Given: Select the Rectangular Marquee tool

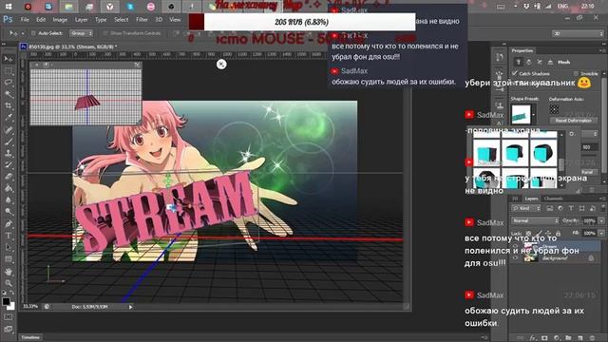Looking at the screenshot, I should pos(8,71).
